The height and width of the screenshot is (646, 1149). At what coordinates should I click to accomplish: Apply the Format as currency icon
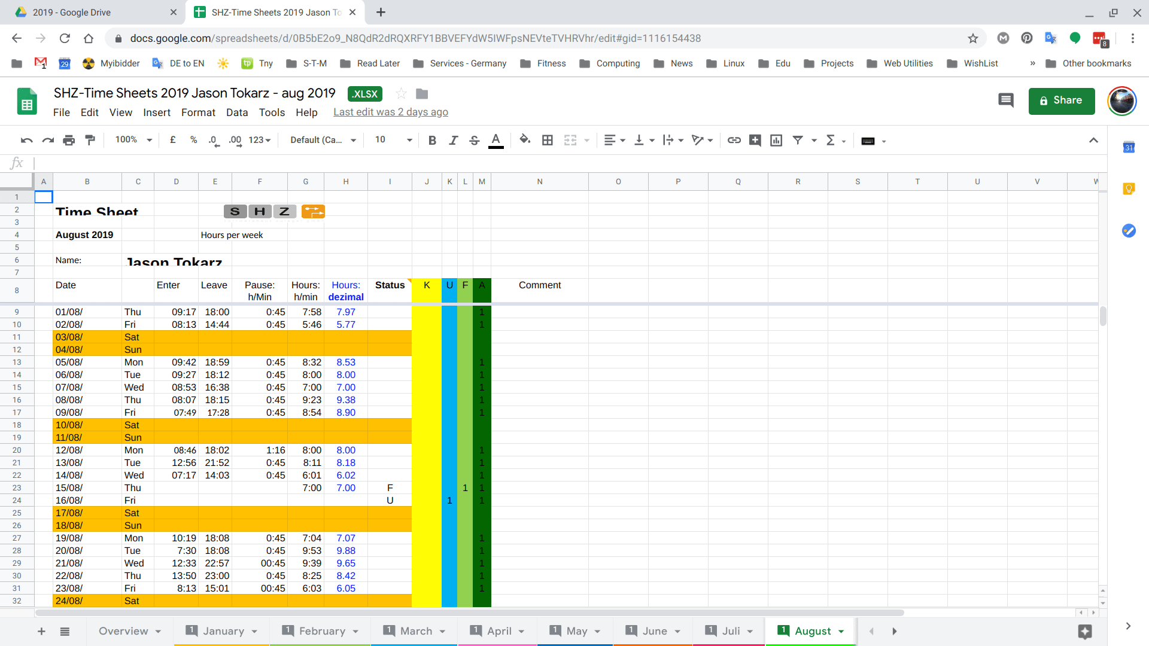click(173, 140)
